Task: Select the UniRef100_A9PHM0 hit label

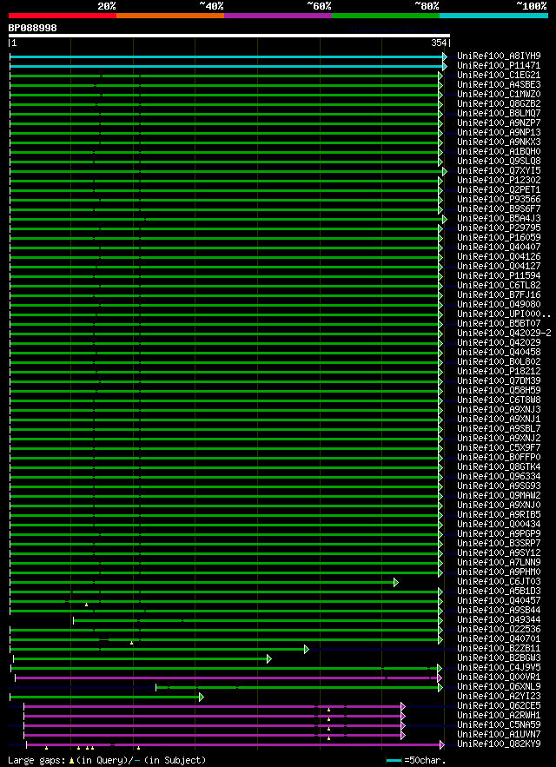Action: pos(499,572)
